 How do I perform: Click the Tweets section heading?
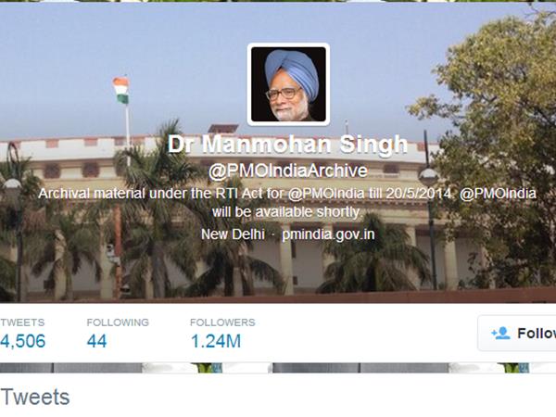(x=35, y=398)
